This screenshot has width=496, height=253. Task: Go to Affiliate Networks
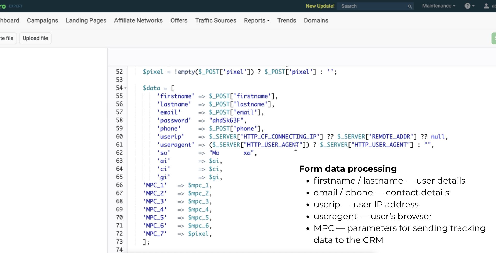point(138,20)
